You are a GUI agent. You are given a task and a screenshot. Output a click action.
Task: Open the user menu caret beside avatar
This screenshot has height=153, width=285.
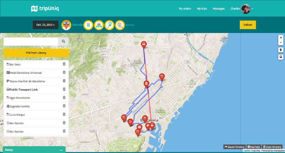(x=252, y=9)
